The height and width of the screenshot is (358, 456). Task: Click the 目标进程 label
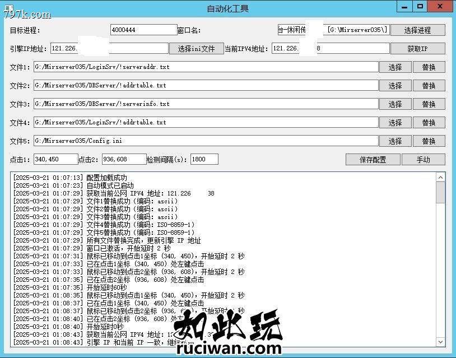[25, 30]
